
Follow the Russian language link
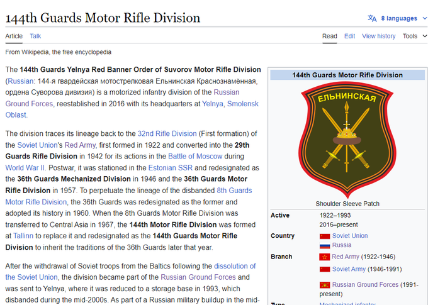(x=20, y=81)
